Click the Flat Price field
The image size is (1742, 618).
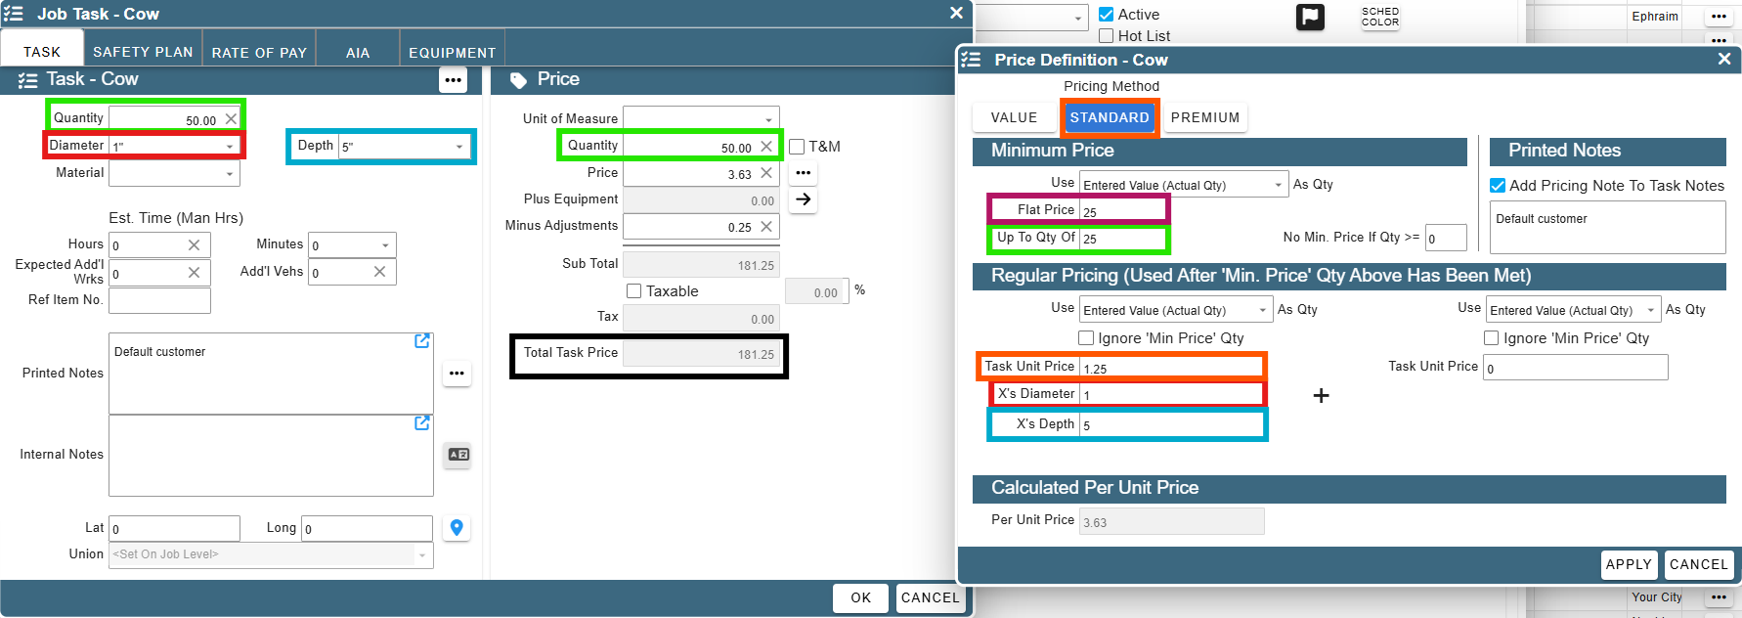[1121, 210]
